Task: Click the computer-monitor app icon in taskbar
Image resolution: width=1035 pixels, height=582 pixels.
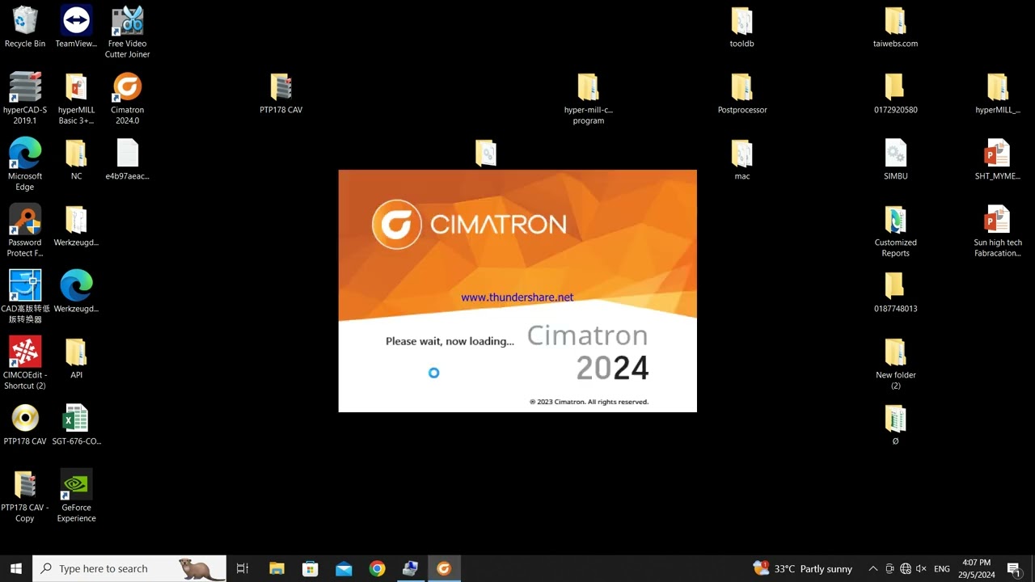Action: pyautogui.click(x=410, y=568)
